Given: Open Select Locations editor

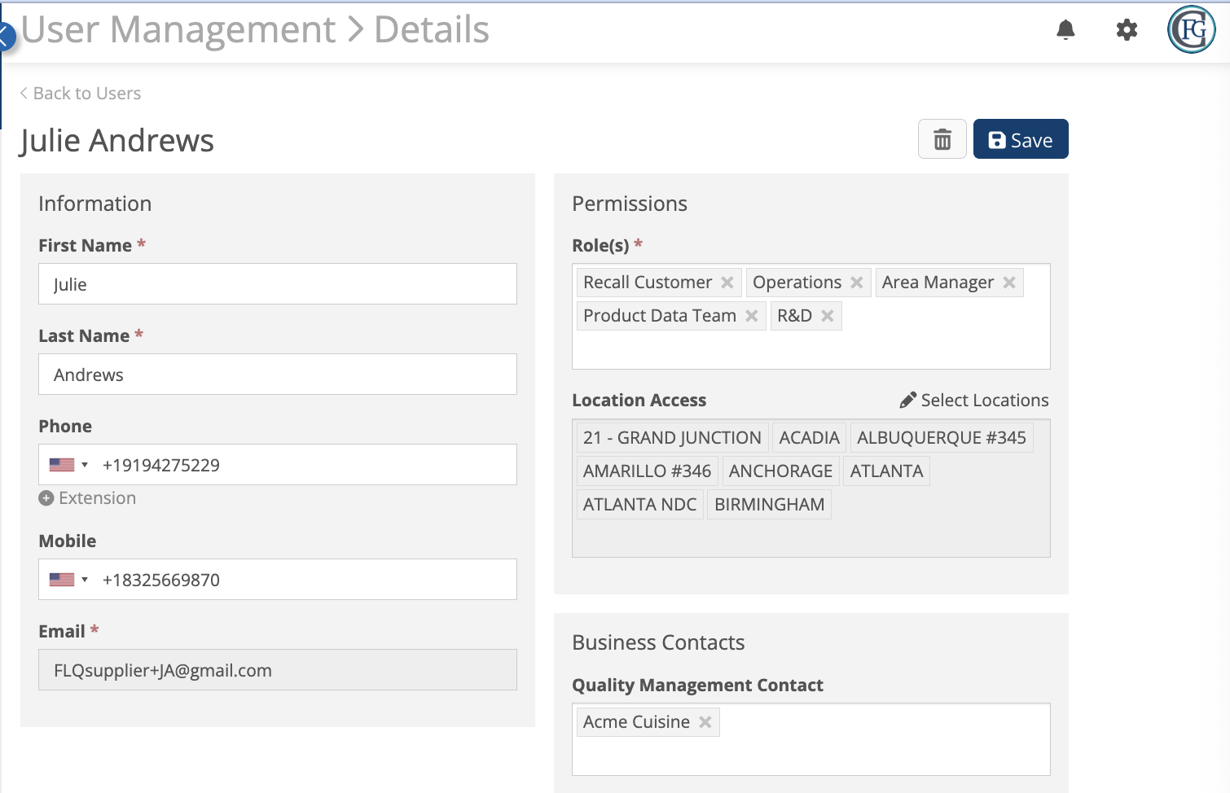Looking at the screenshot, I should point(974,401).
